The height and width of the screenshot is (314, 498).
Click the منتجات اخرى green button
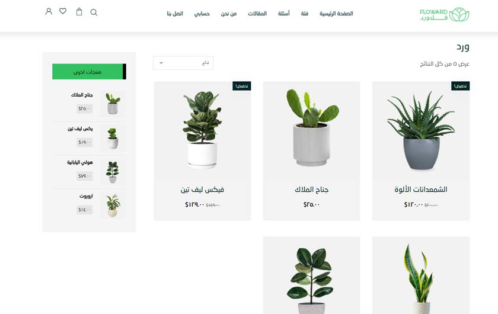(x=90, y=72)
